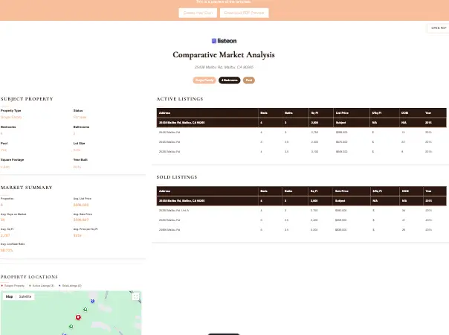Image resolution: width=449 pixels, height=335 pixels.
Task: Switch map to Satellite view
Action: pos(25,296)
